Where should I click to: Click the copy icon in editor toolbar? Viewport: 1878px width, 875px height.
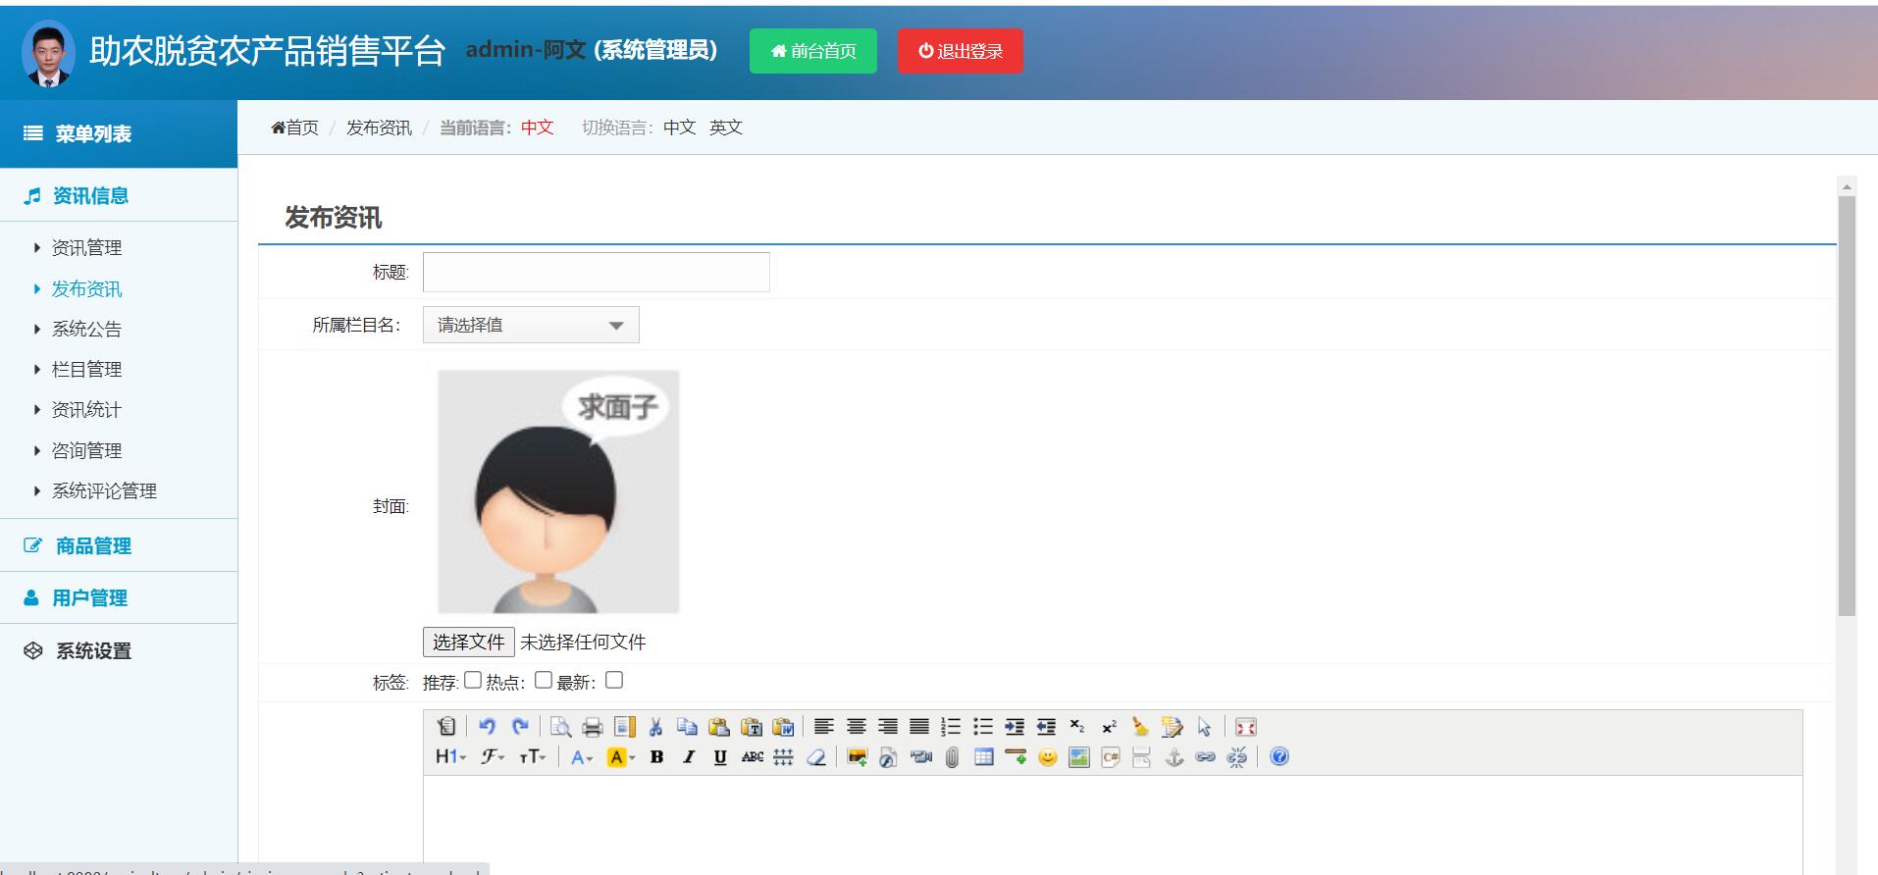688,727
